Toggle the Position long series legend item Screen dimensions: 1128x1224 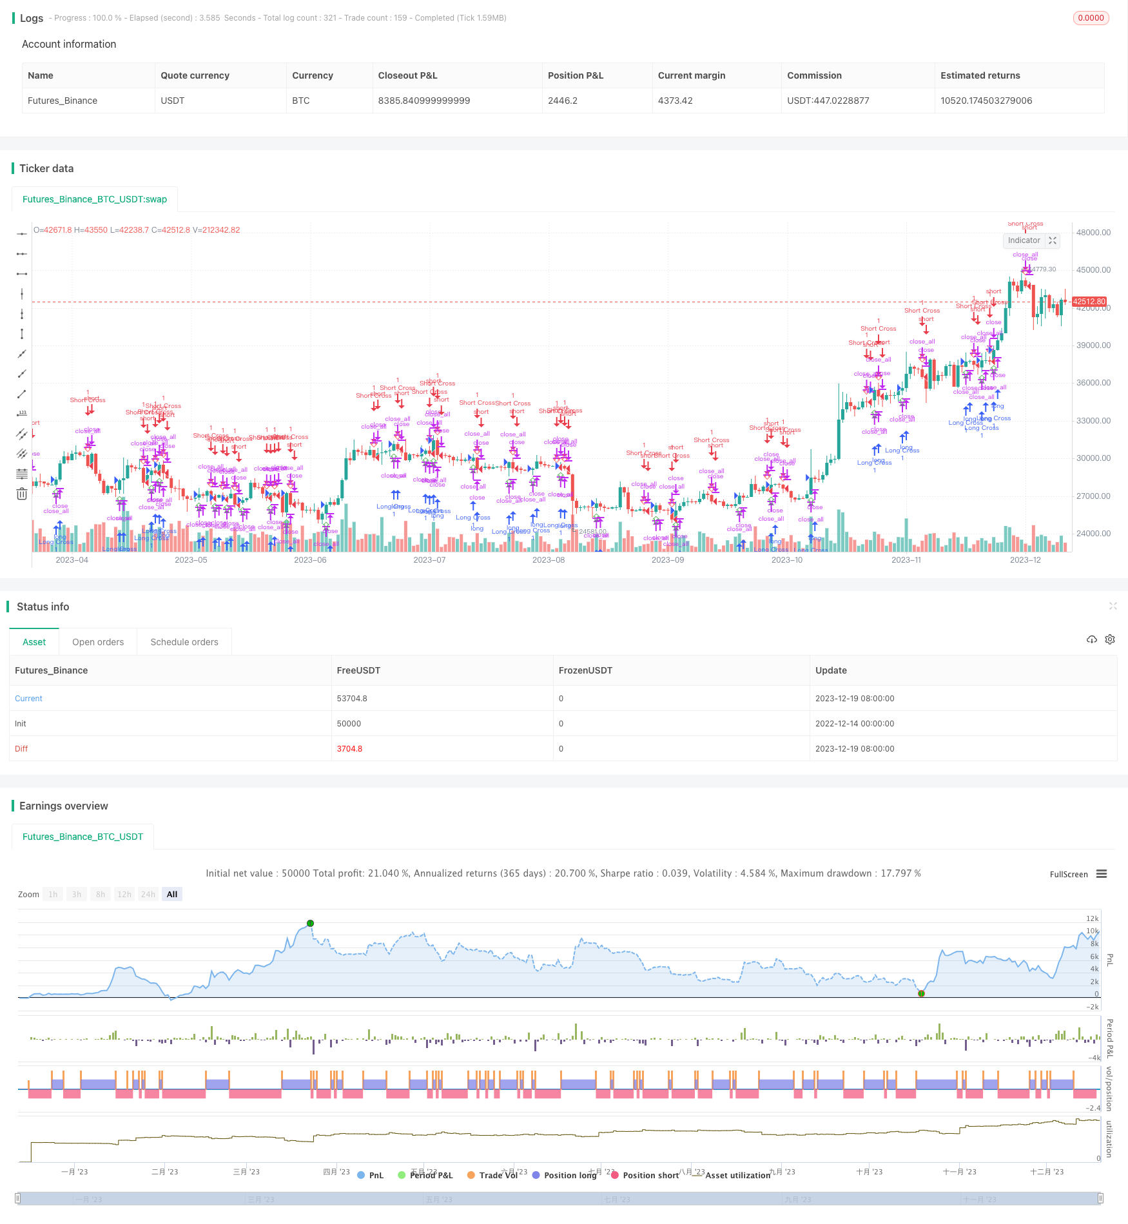point(564,1175)
